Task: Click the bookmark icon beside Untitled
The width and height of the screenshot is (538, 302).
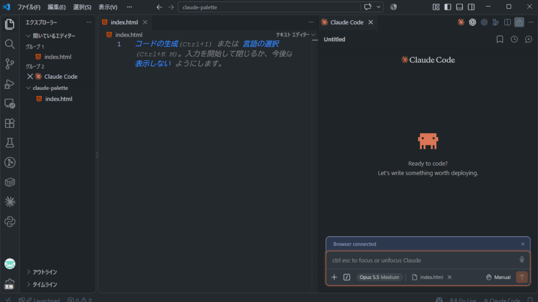Action: pos(500,39)
